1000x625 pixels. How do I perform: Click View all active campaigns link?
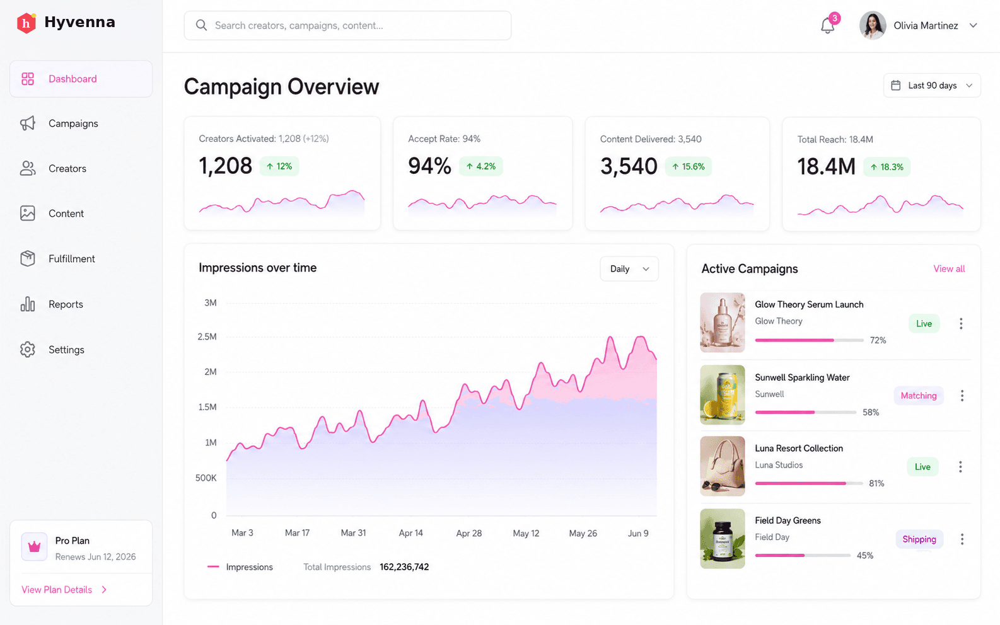(949, 269)
